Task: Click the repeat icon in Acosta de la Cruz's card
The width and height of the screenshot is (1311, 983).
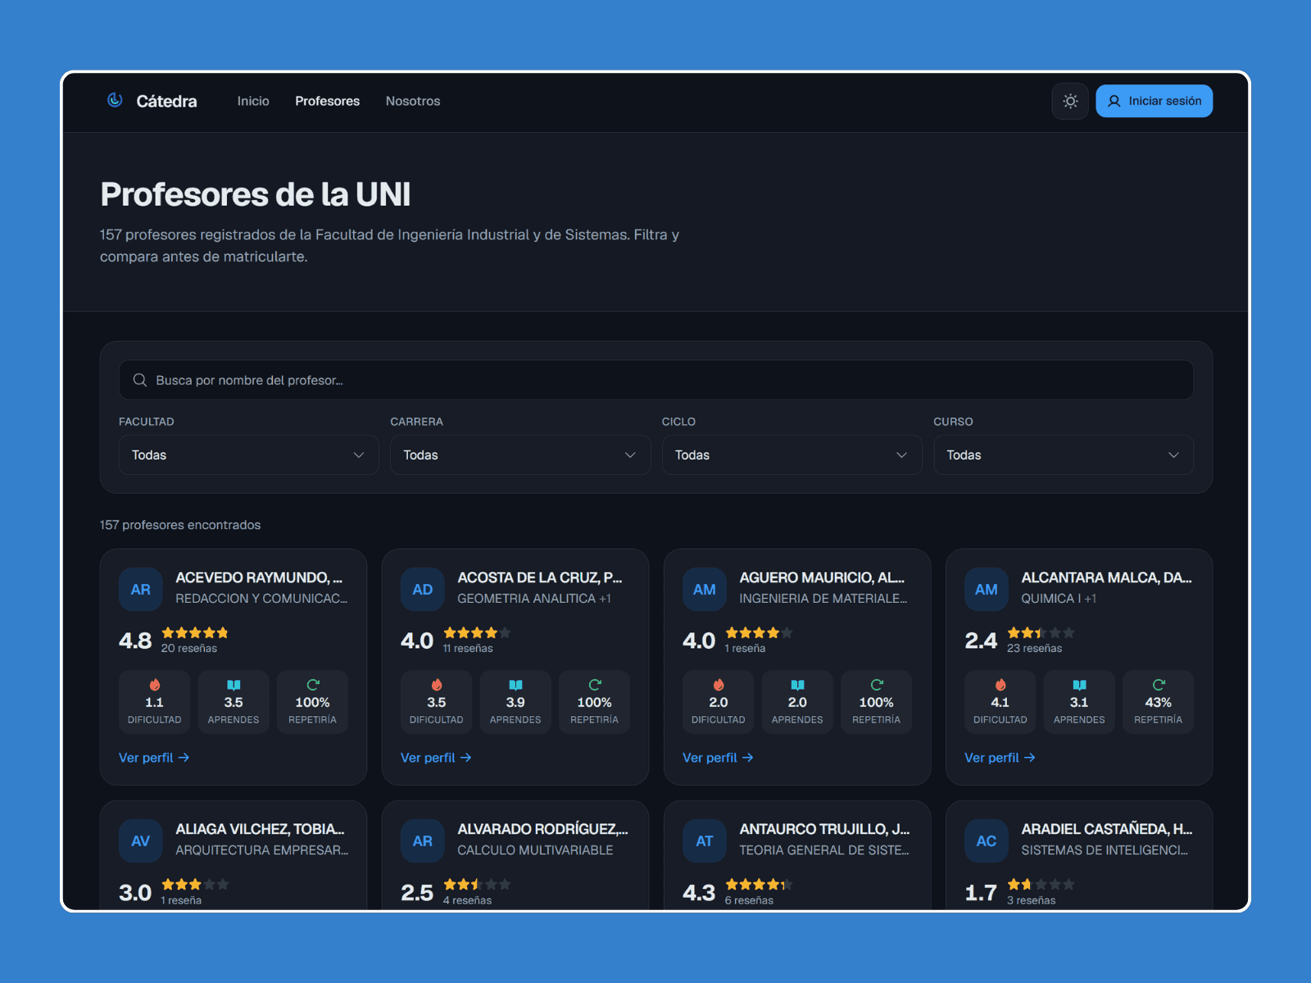Action: [x=595, y=685]
